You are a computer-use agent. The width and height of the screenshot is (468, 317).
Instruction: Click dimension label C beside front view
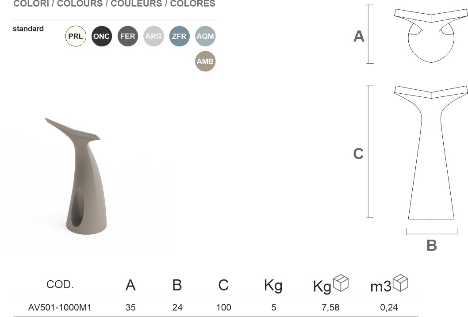(358, 153)
